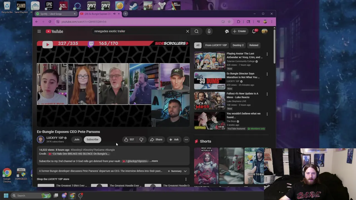This screenshot has height=200, width=356.
Task: Dislike the video
Action: (141, 139)
